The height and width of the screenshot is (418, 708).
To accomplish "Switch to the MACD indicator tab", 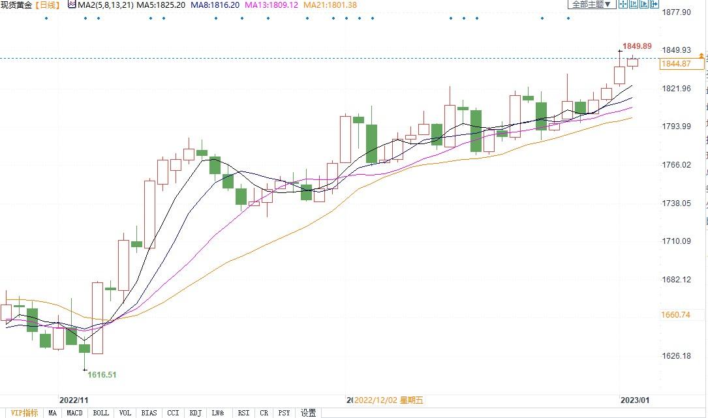I will pos(74,413).
